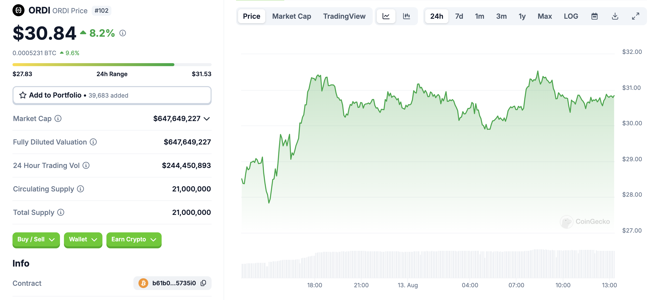Open the Wallet dropdown button
The image size is (649, 300).
[x=83, y=239]
